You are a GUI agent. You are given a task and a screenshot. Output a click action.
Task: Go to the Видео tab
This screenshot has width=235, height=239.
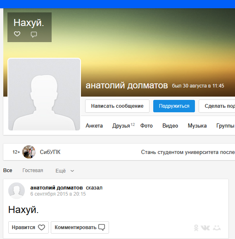[x=170, y=126]
